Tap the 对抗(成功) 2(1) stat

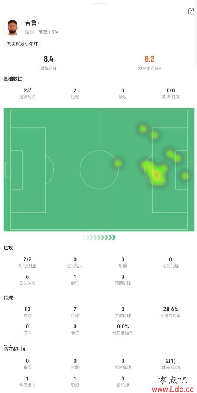click(x=170, y=364)
